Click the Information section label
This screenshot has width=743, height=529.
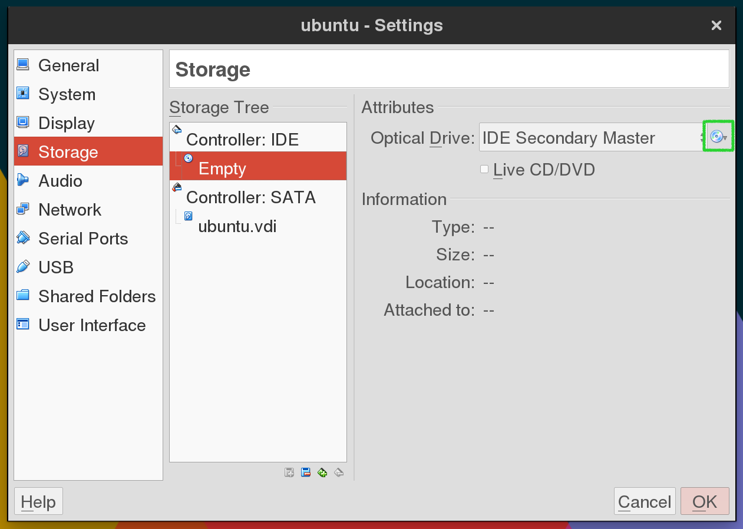coord(404,199)
